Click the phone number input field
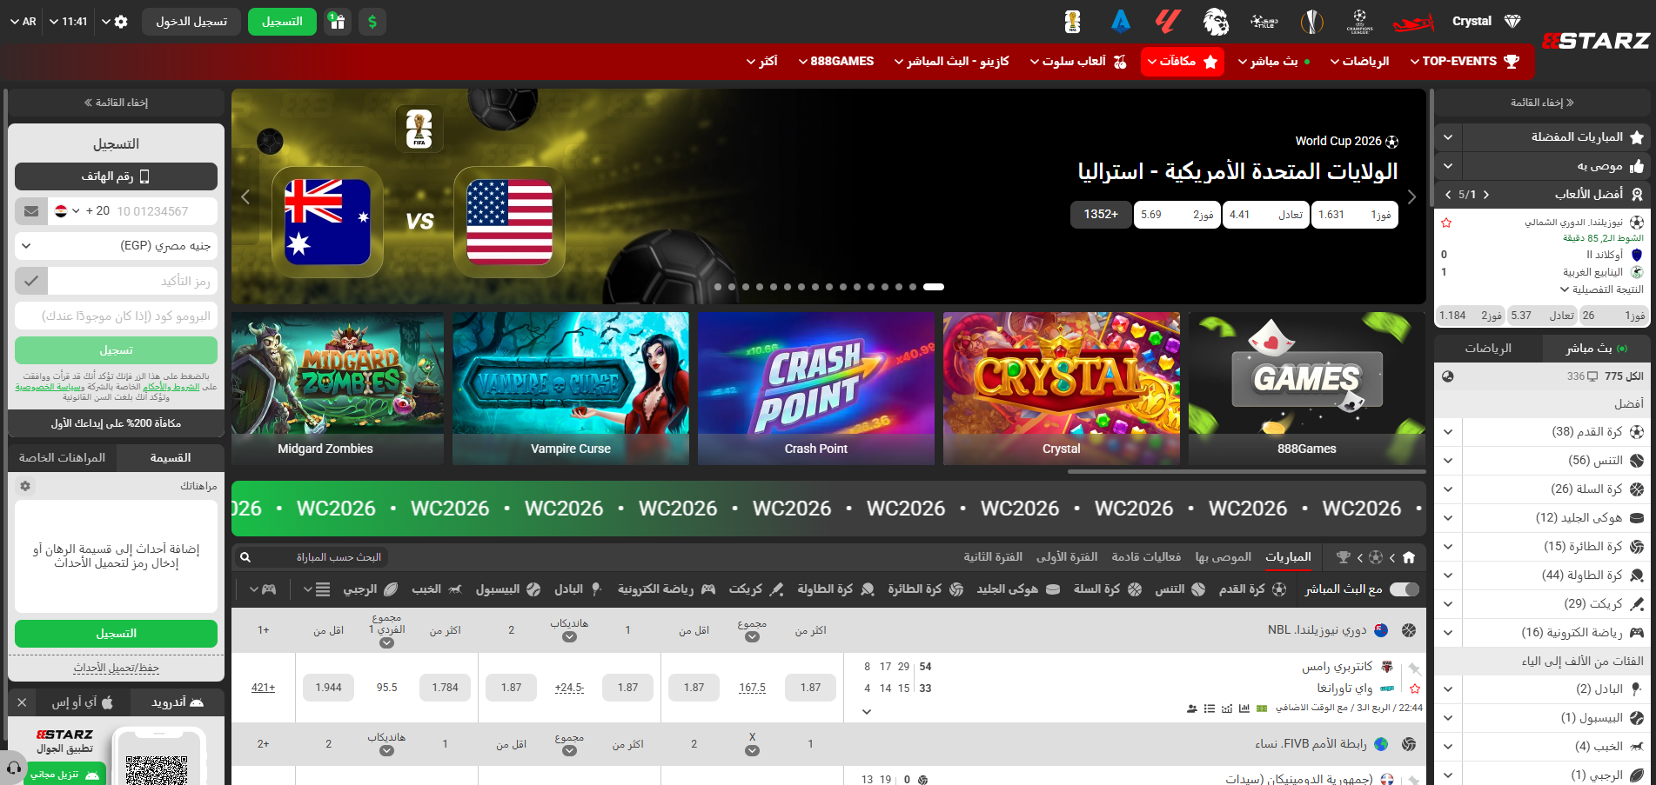 pos(164,211)
